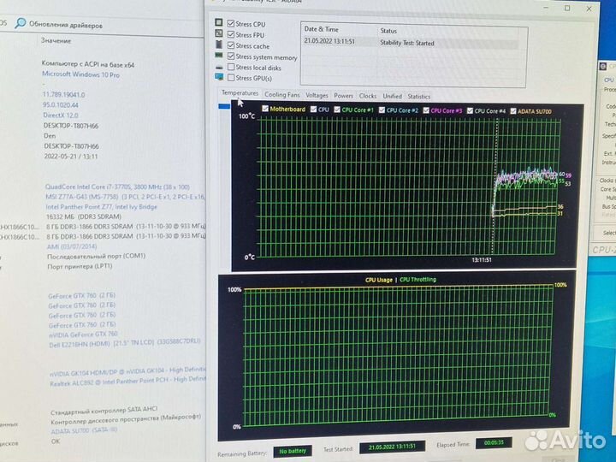
Task: Click the magnifier icon for driver updates
Action: point(20,23)
